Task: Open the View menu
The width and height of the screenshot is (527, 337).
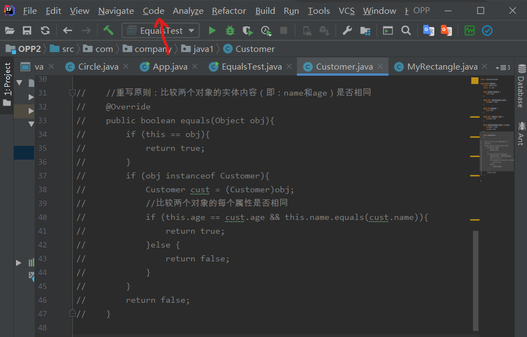Action: pyautogui.click(x=79, y=10)
